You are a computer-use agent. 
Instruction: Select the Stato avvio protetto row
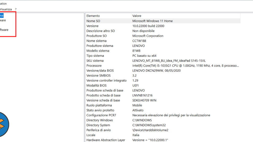coord(100,110)
